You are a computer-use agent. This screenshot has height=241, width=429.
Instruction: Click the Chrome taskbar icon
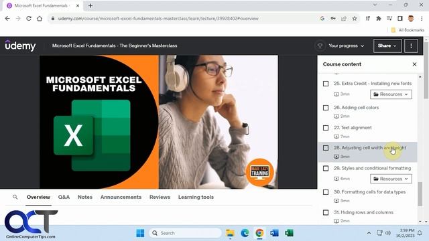[259, 233]
